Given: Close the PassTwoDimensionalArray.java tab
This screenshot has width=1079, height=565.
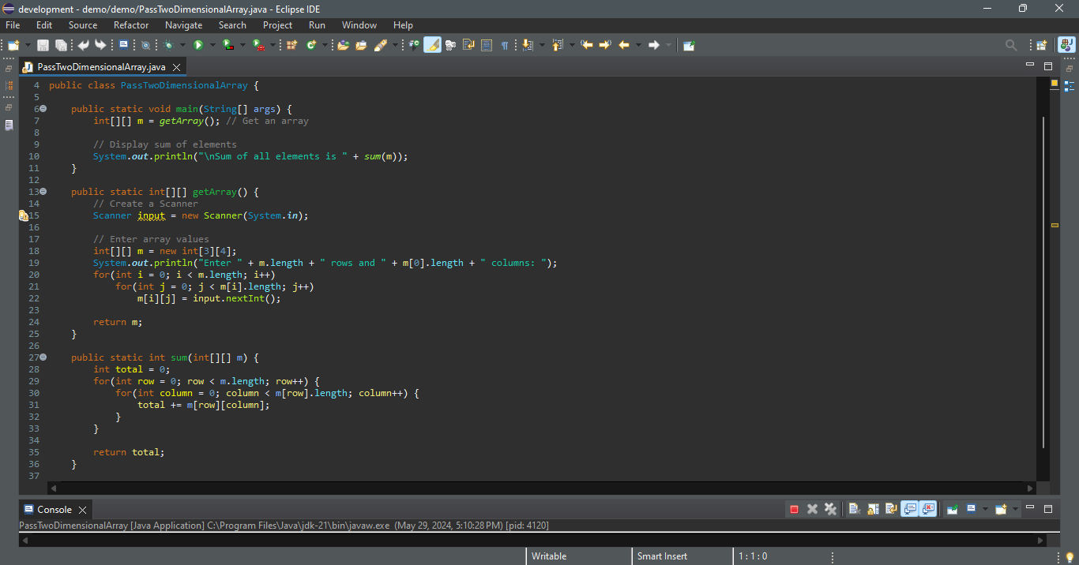Looking at the screenshot, I should [176, 67].
